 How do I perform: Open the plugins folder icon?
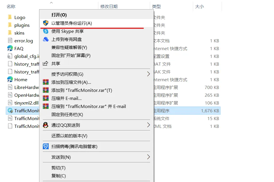pyautogui.click(x=9, y=25)
